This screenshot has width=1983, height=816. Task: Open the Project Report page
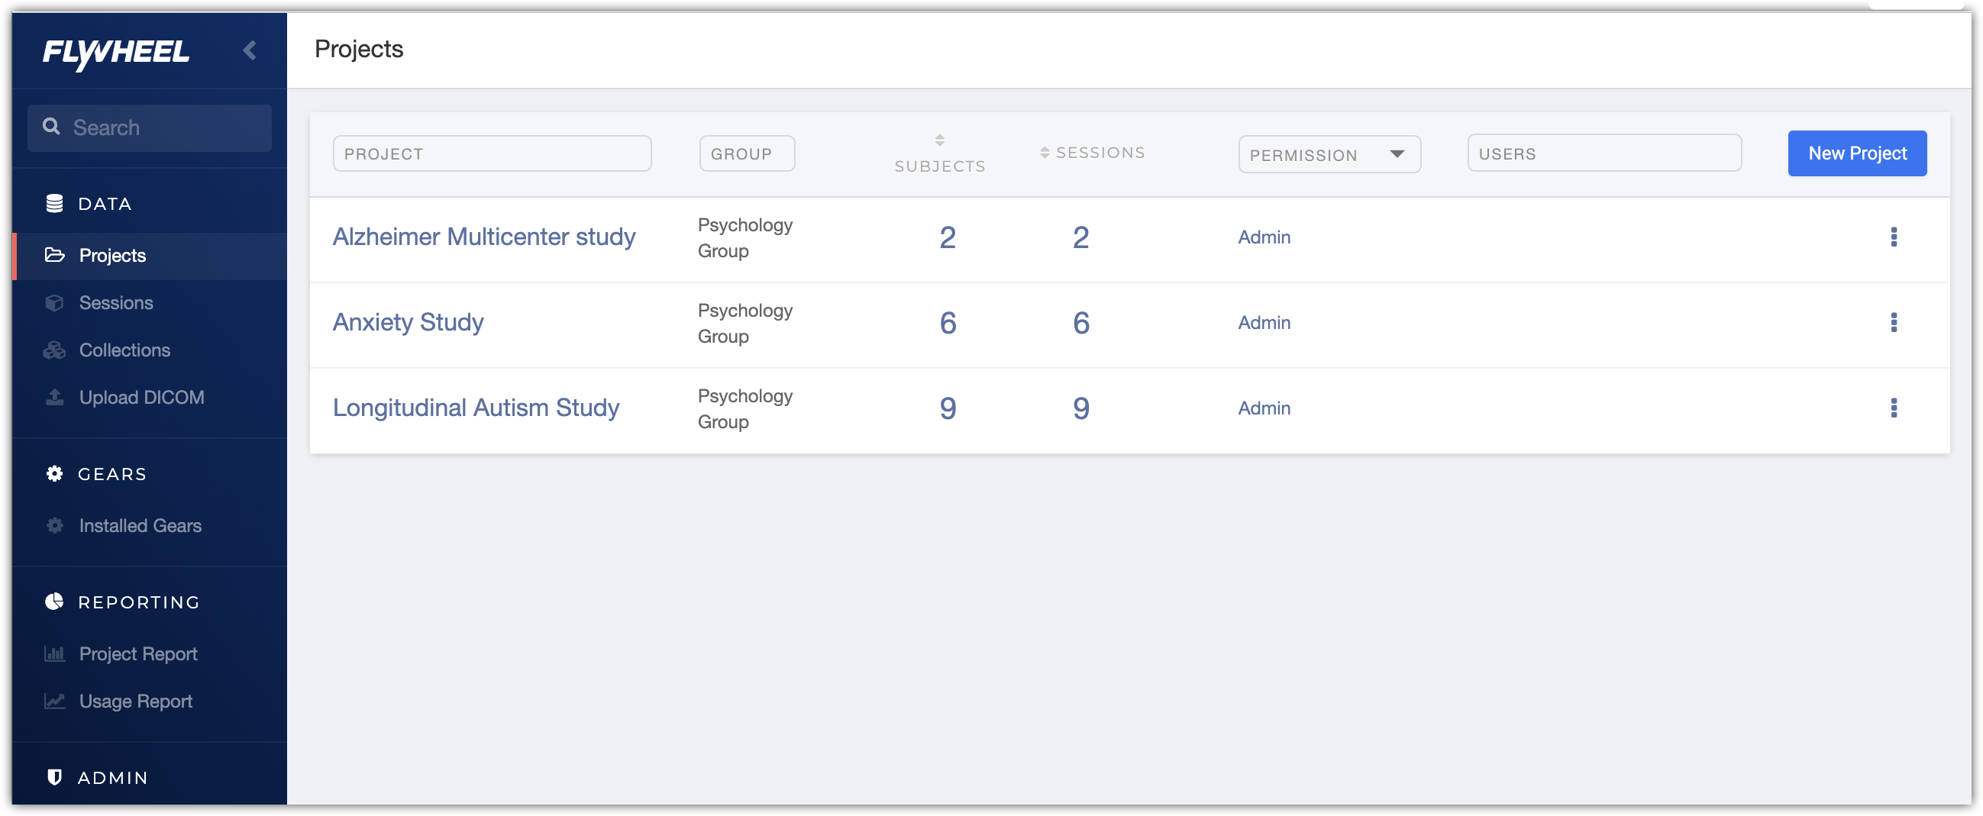pyautogui.click(x=137, y=654)
